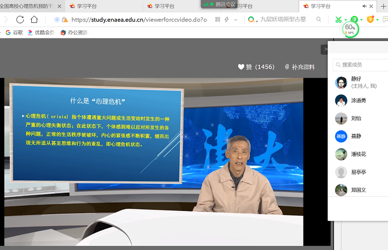This screenshot has width=388, height=250.
Task: Open the 办公资源 bookmark folder
Action: point(74,32)
